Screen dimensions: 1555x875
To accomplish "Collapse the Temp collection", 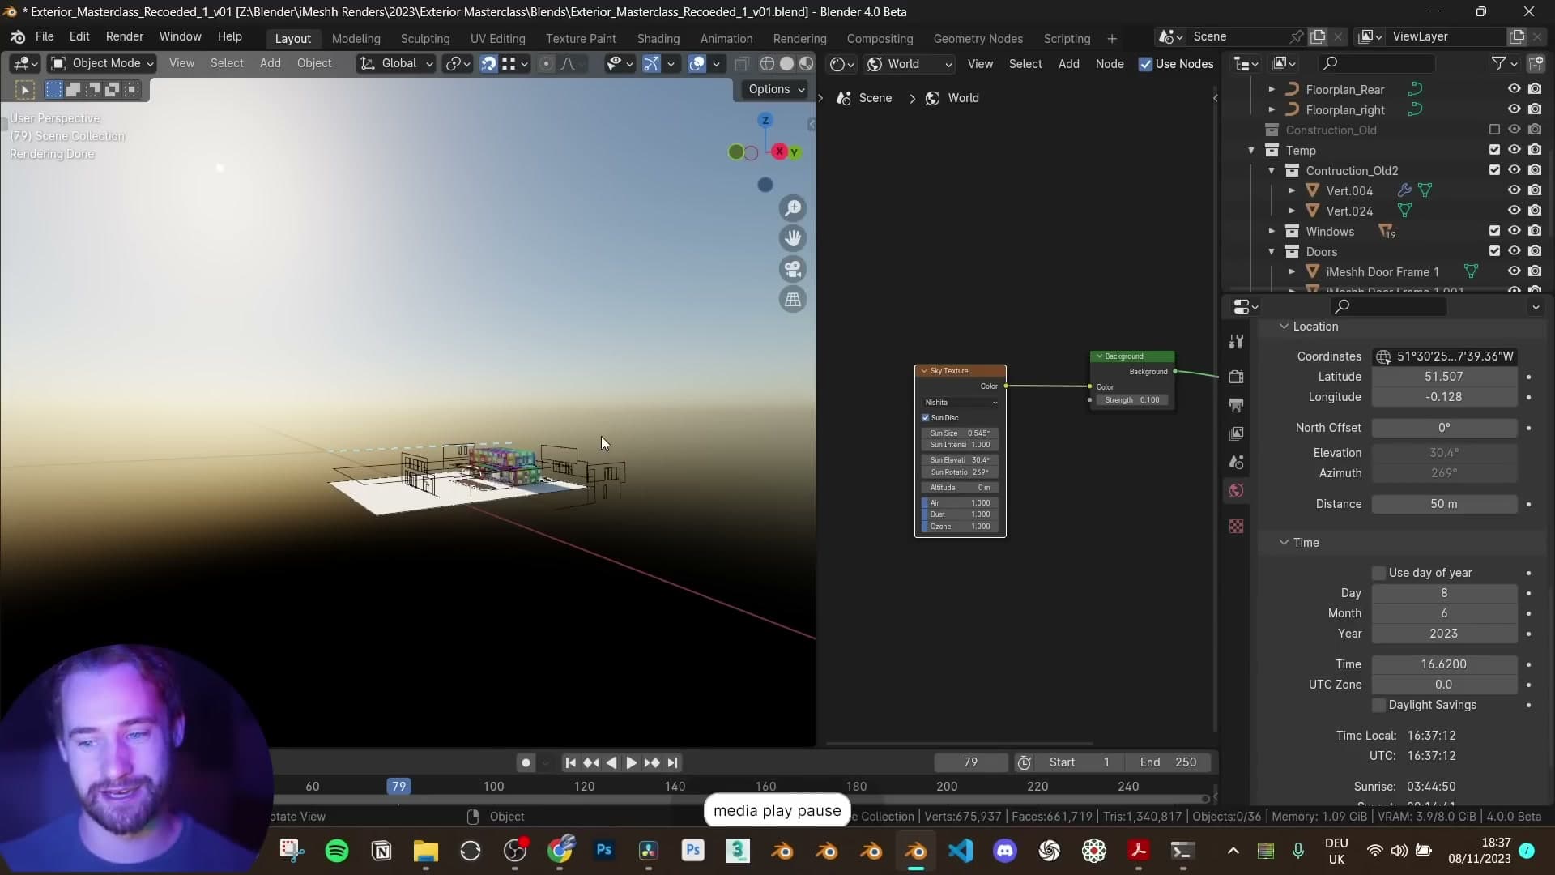I will click(1251, 151).
